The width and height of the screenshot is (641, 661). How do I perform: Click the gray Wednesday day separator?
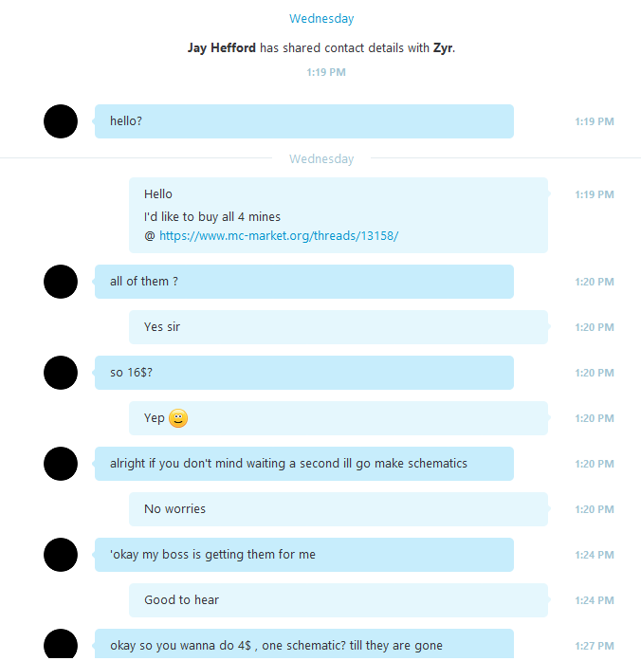[x=321, y=159]
